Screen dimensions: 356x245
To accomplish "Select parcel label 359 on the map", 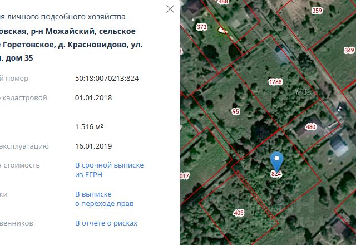I will (x=317, y=11).
